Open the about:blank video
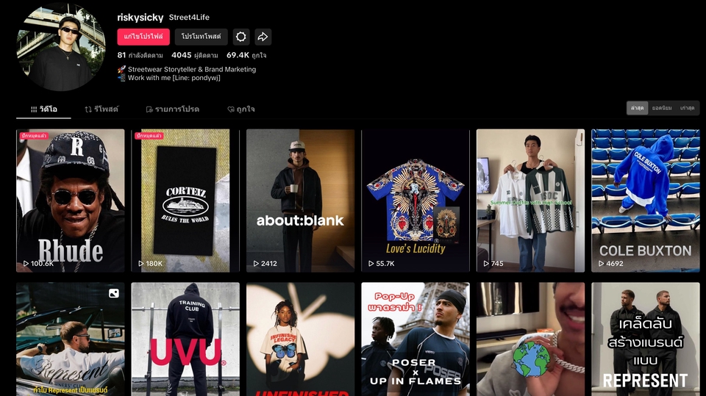This screenshot has height=396, width=706. pyautogui.click(x=300, y=201)
